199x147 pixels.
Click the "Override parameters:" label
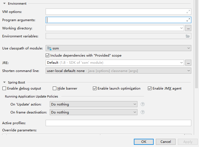coord(20,130)
